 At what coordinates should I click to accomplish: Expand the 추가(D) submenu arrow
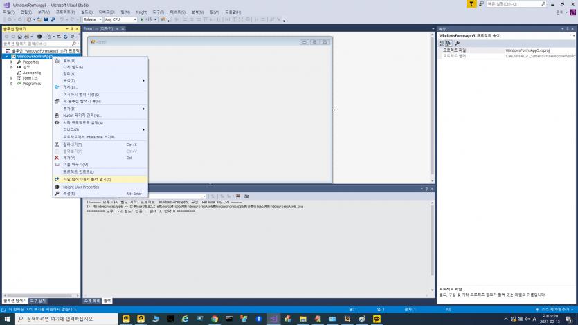coord(144,109)
